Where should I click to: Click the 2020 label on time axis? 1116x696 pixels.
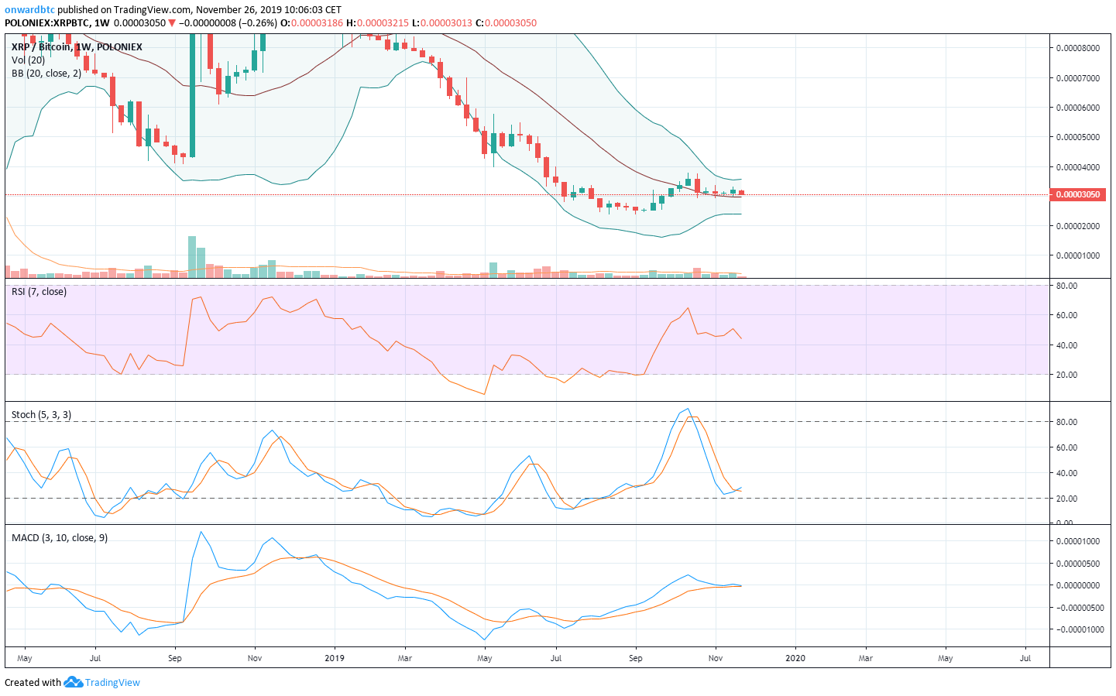(795, 658)
